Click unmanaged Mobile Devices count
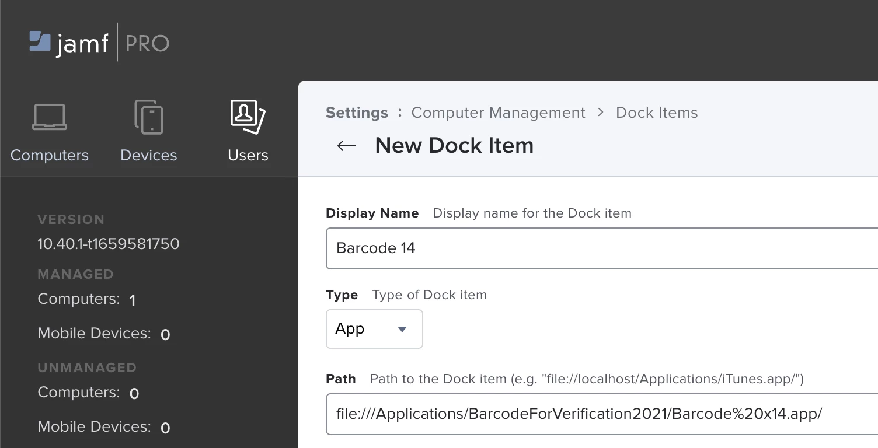Screen dimensions: 878x448 point(165,428)
